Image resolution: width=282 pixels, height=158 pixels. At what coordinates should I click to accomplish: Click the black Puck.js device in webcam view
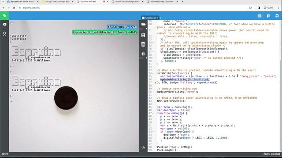(x=66, y=98)
